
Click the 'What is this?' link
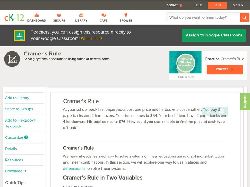(92, 39)
